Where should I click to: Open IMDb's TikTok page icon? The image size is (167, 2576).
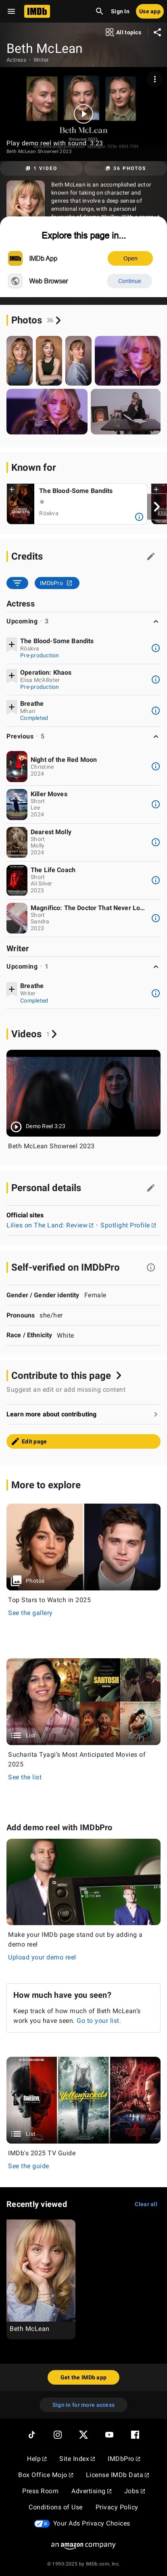31,2427
